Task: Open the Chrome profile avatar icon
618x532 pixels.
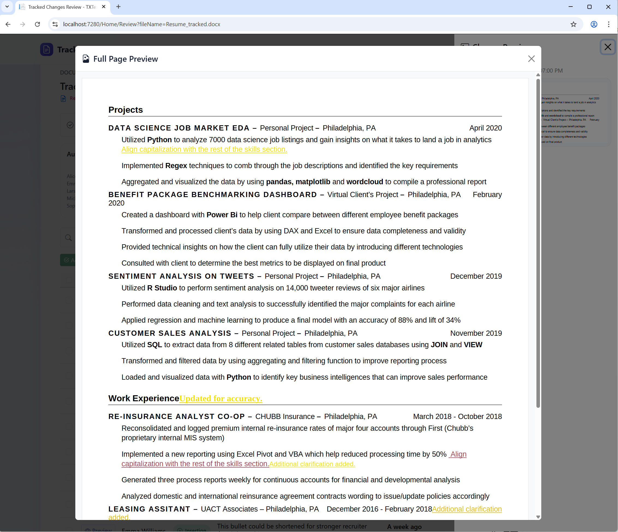Action: (593, 24)
